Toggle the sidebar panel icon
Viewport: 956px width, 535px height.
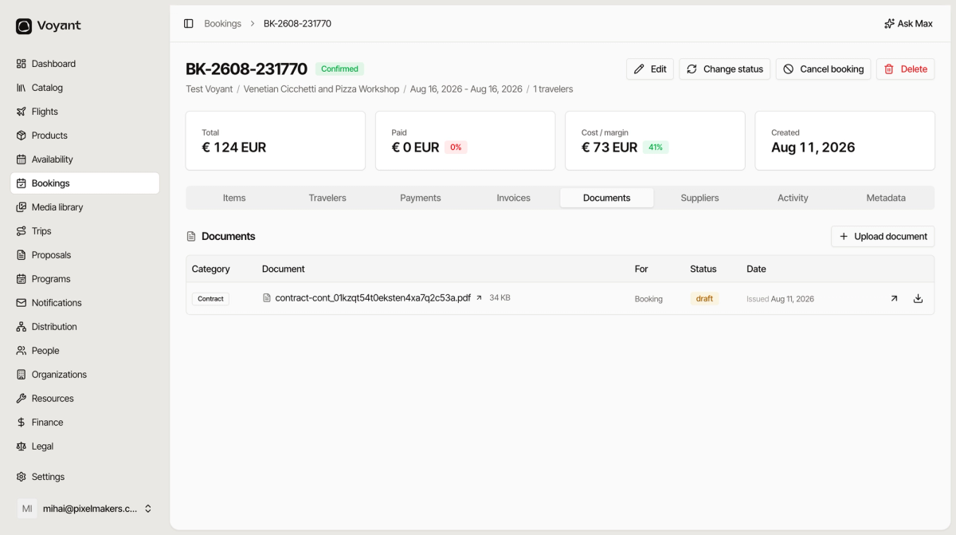[189, 24]
